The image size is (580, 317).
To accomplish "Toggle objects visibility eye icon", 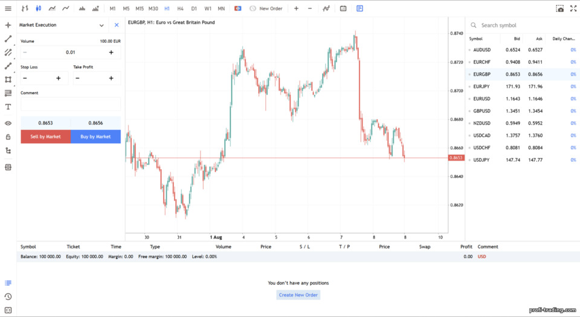I will pos(8,123).
